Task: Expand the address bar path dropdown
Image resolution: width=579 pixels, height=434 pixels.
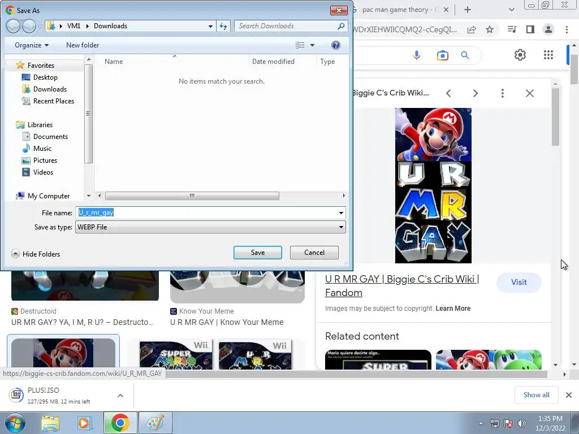Action: (210, 26)
